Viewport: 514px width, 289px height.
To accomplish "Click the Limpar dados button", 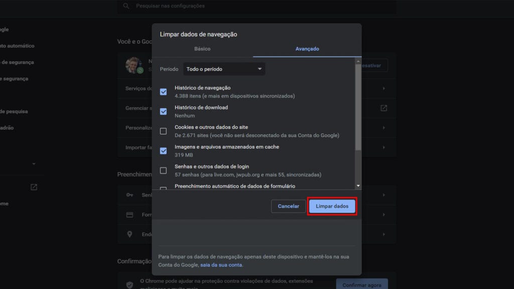I will [x=332, y=206].
